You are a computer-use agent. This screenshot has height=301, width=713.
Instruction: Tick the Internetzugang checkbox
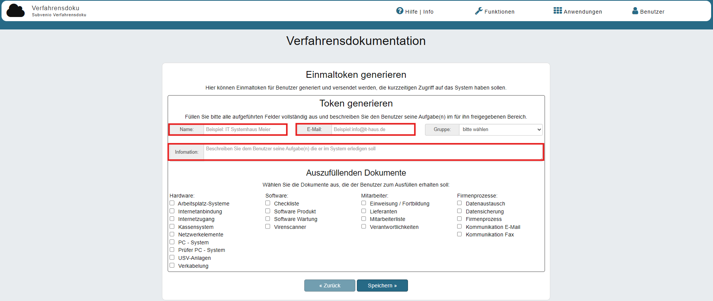pyautogui.click(x=172, y=219)
